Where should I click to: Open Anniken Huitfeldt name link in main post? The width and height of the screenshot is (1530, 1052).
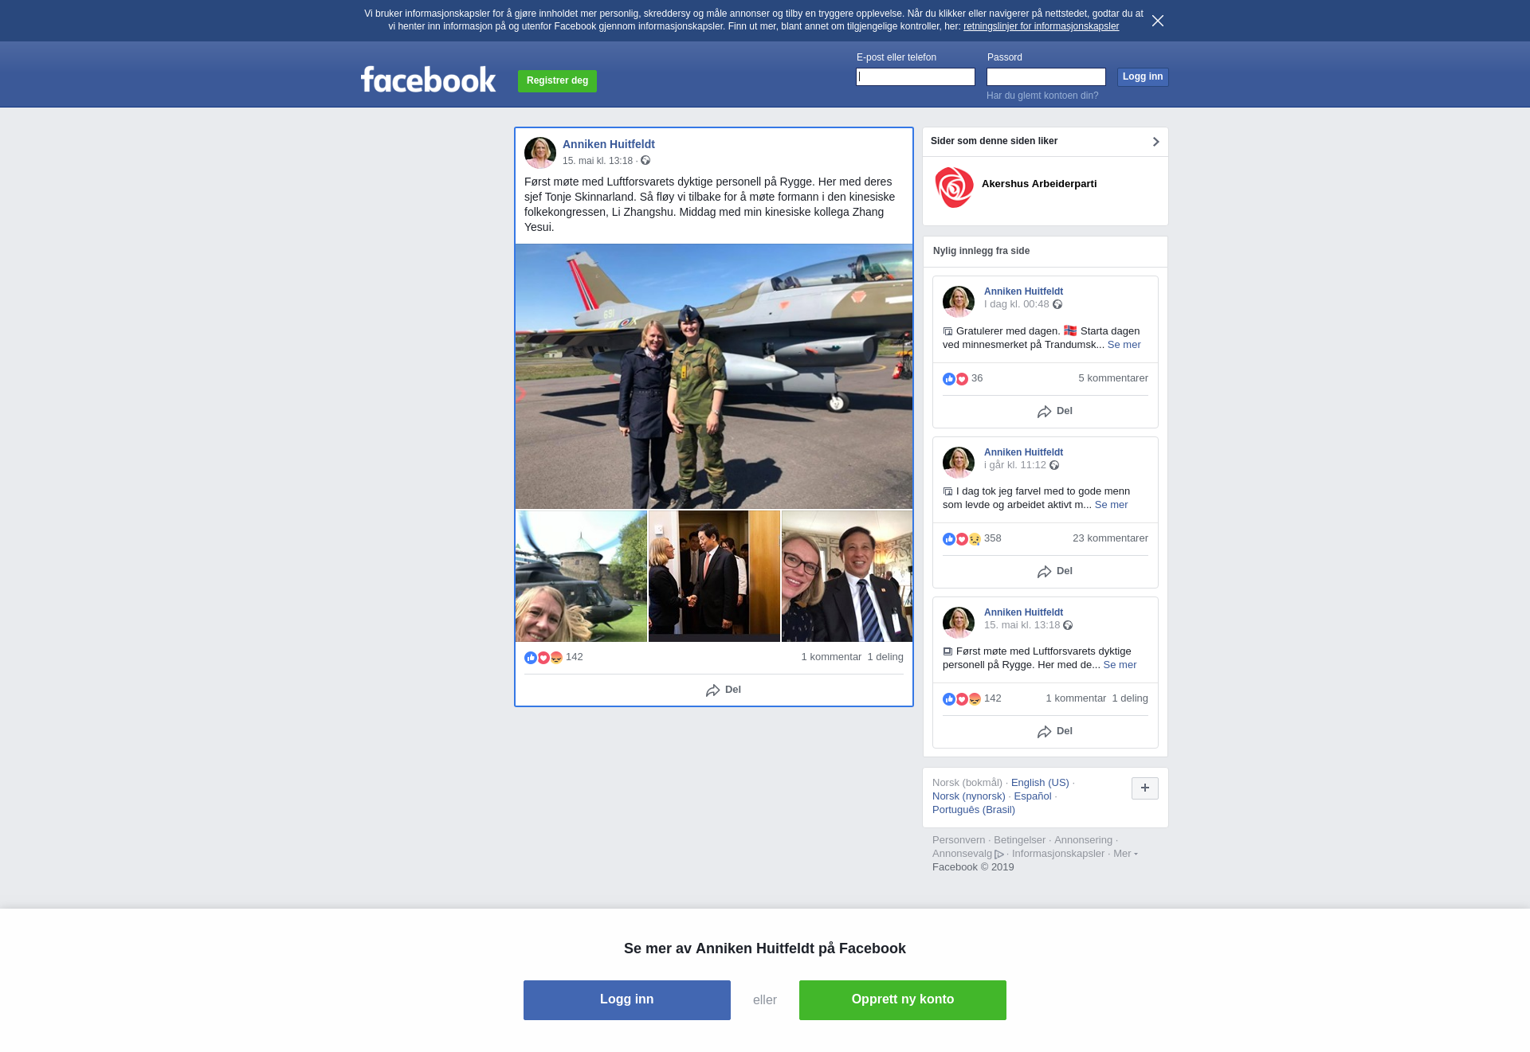pyautogui.click(x=609, y=144)
